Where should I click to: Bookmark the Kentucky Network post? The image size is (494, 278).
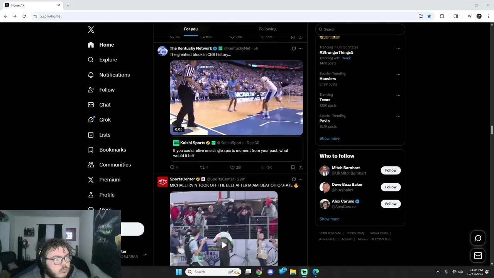pyautogui.click(x=293, y=167)
